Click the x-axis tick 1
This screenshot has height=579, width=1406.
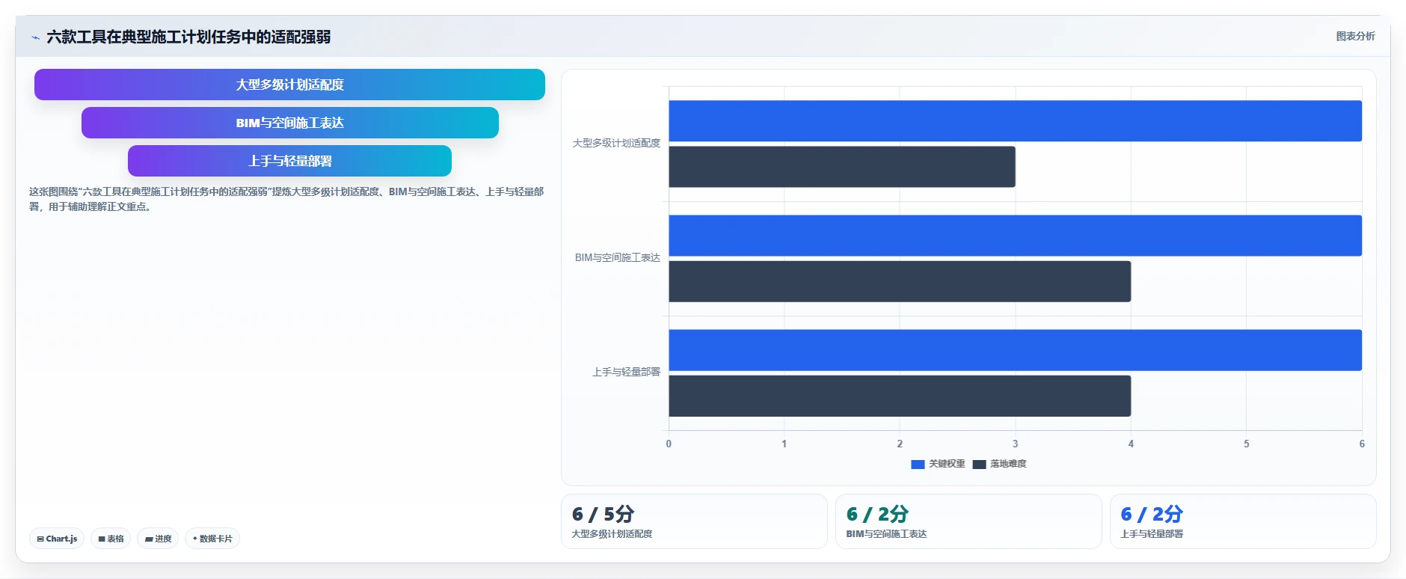[784, 444]
